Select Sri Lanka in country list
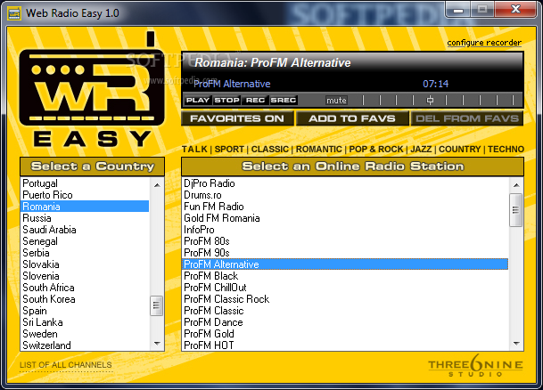The image size is (543, 390). [85, 322]
